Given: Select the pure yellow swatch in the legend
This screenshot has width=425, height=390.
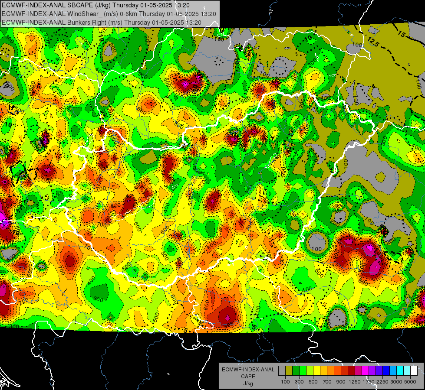Looking at the screenshot, I should tap(316, 371).
